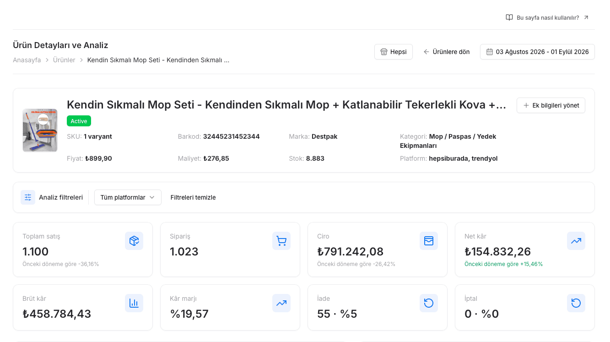Click the refresh icon in İade card
Screen dimensions: 610x342
(429, 303)
